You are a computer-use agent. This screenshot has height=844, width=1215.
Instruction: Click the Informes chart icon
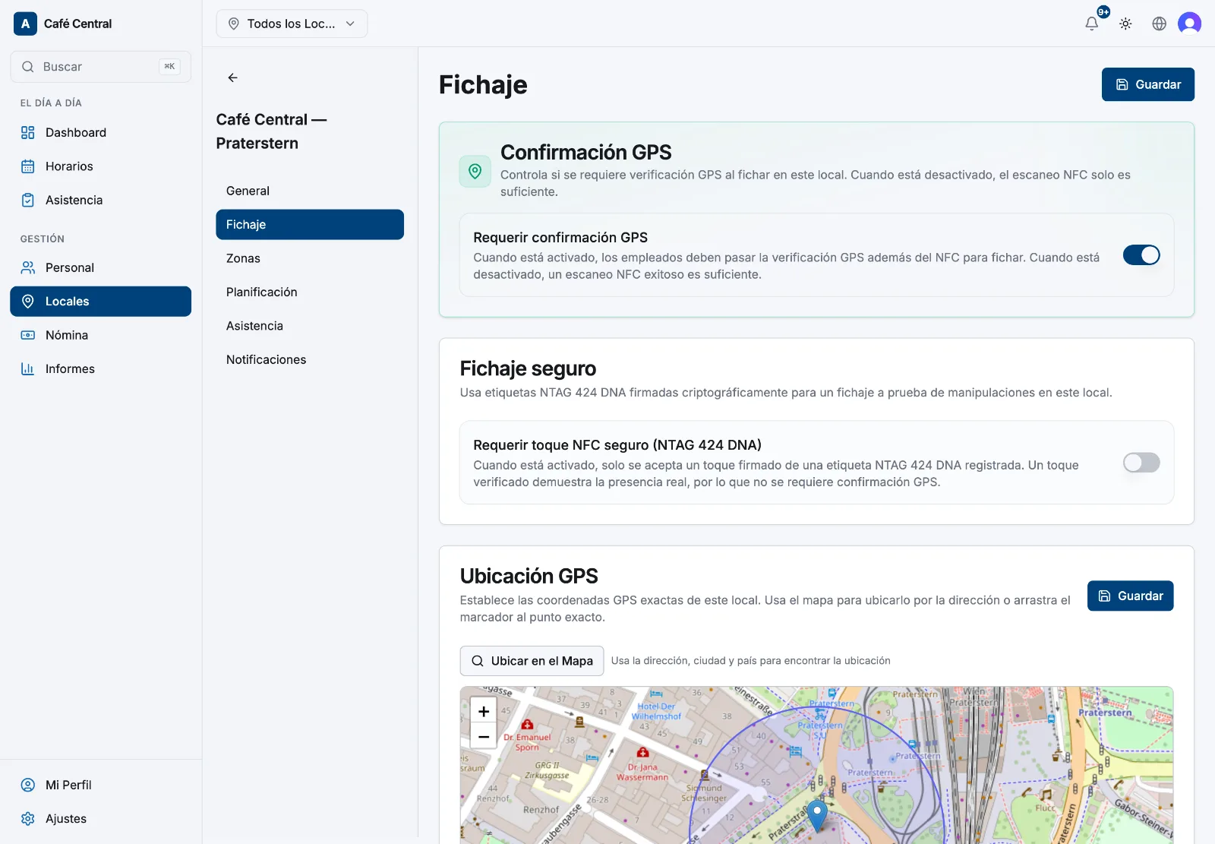point(28,368)
